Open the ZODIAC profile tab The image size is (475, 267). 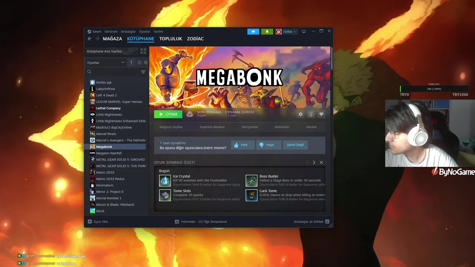pyautogui.click(x=195, y=39)
